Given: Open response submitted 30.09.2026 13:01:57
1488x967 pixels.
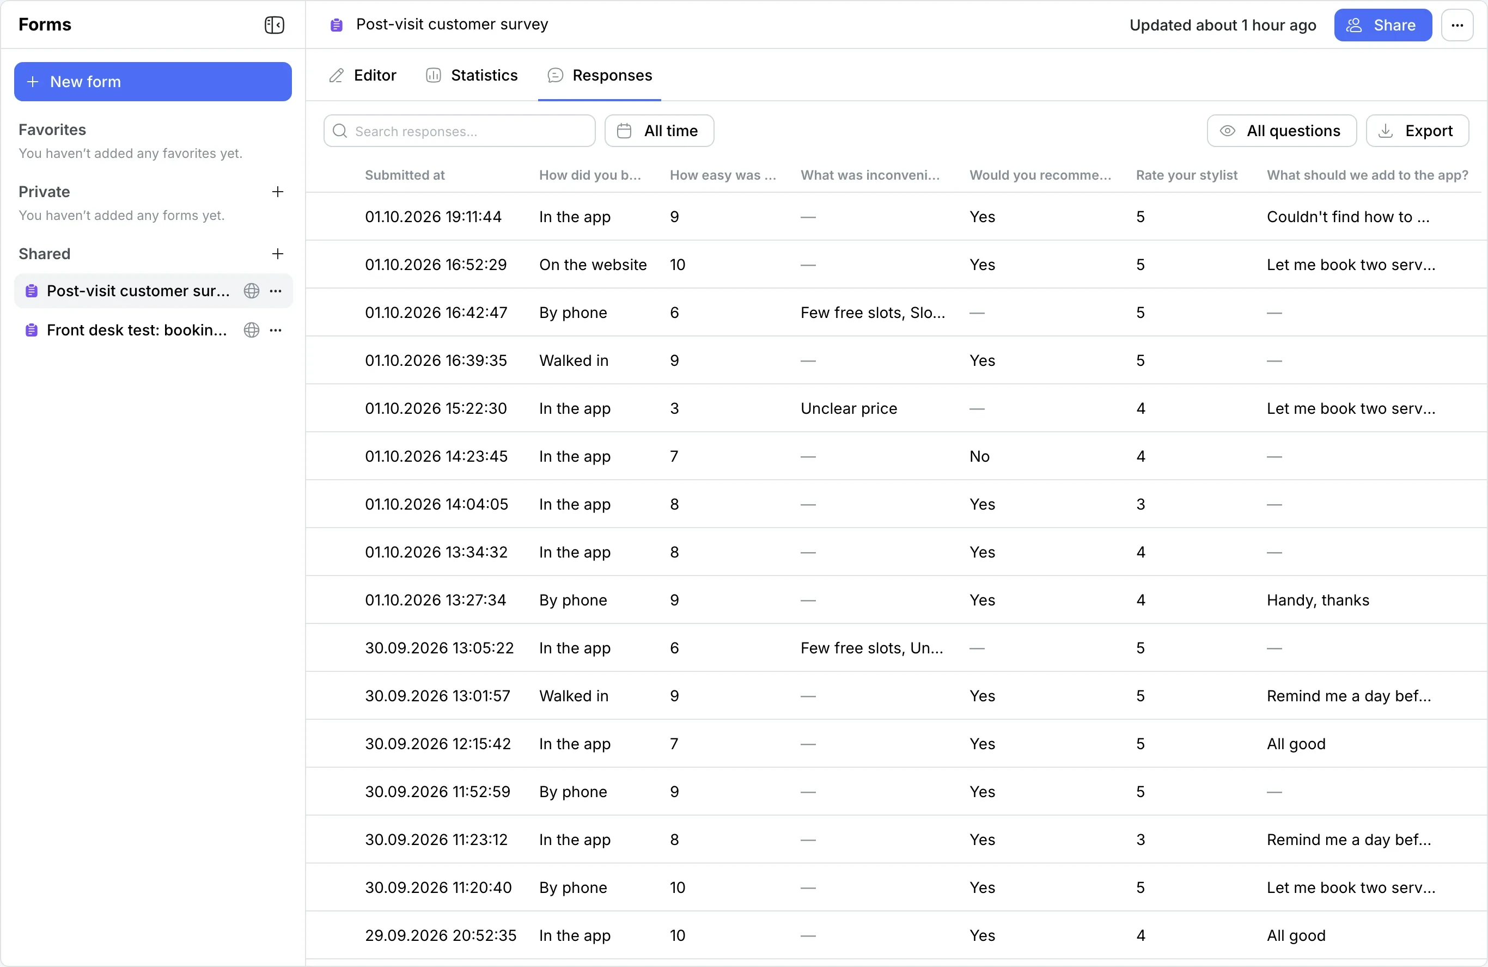Looking at the screenshot, I should (897, 696).
